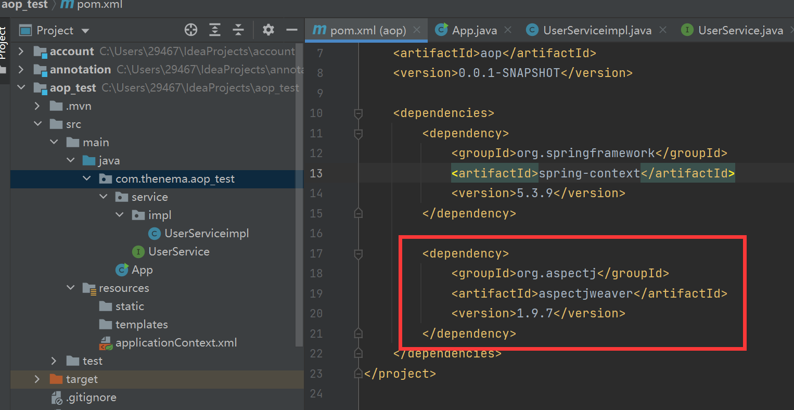The width and height of the screenshot is (794, 410).
Task: Click the Project panel vertical scrollbar
Action: 299,195
